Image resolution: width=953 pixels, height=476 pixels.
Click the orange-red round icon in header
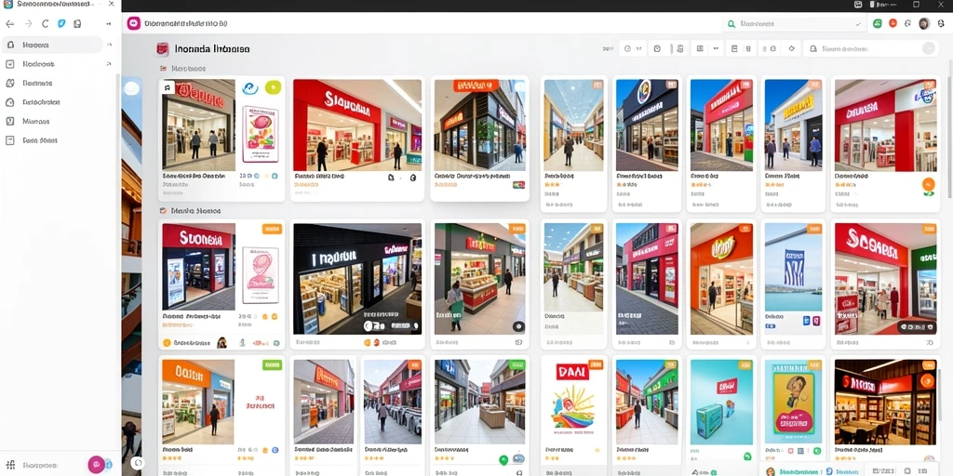893,23
